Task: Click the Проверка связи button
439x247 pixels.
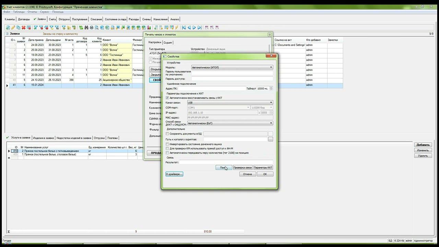Action: [242, 167]
